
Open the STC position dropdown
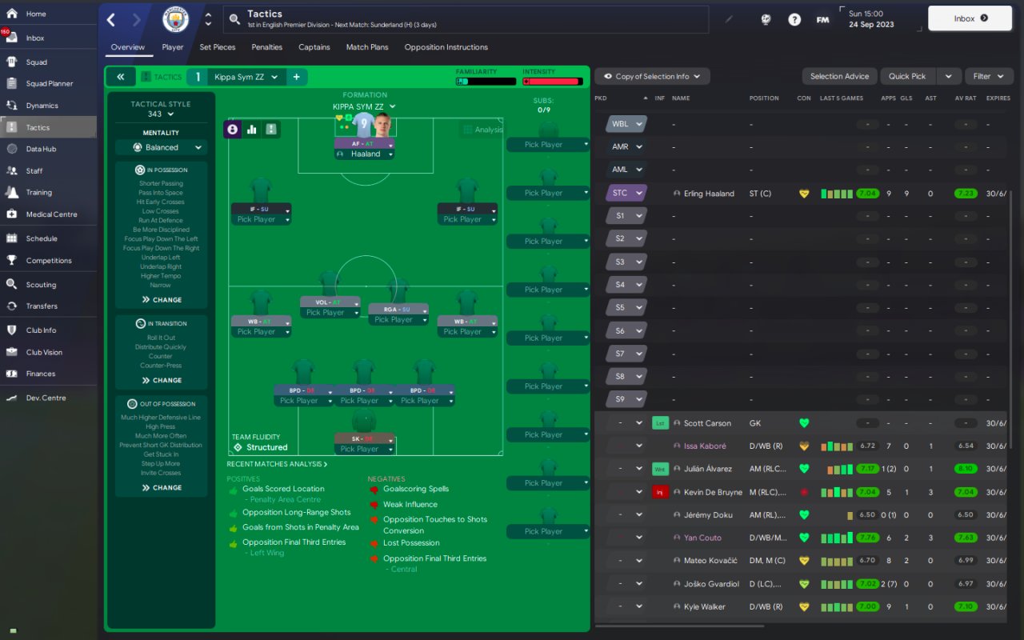[628, 193]
